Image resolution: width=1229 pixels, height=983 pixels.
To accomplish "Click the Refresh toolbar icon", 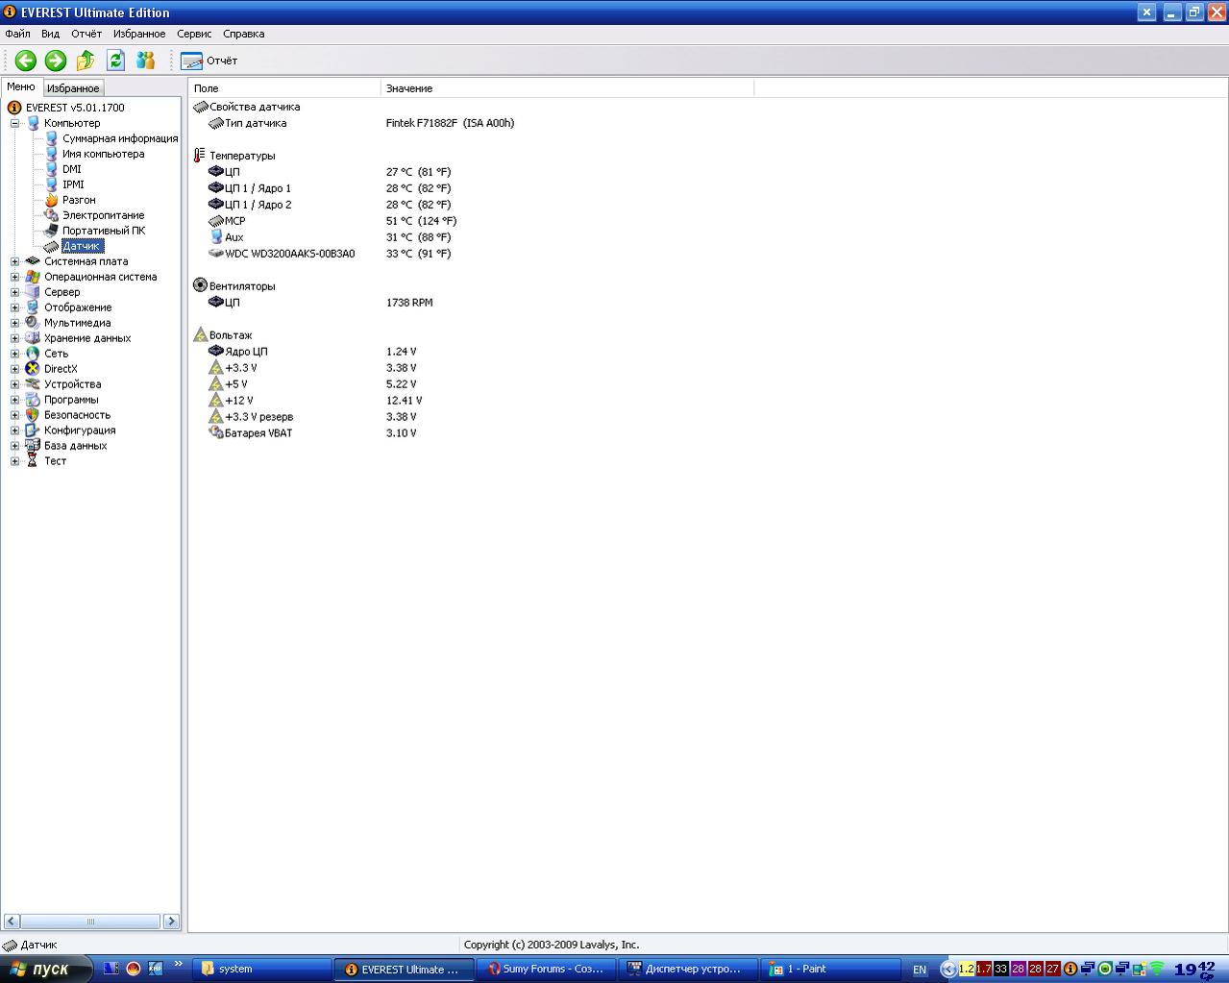I will click(x=115, y=61).
